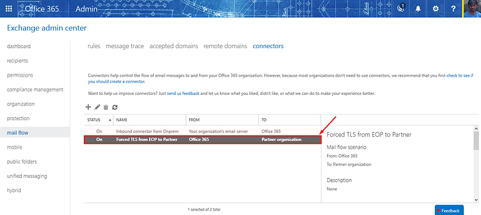Select the connectors tab

[268, 46]
